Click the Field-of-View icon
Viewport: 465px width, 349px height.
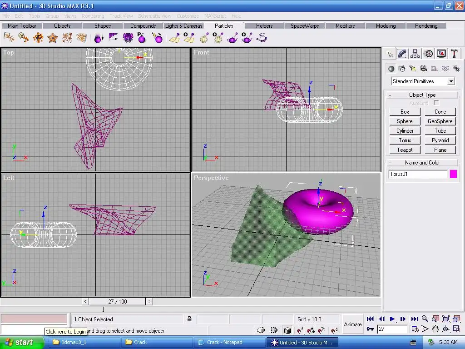pos(425,329)
